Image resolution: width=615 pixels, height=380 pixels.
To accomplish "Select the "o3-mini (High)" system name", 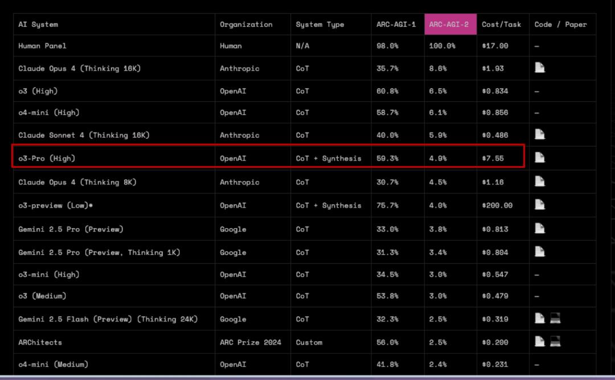I will point(48,275).
